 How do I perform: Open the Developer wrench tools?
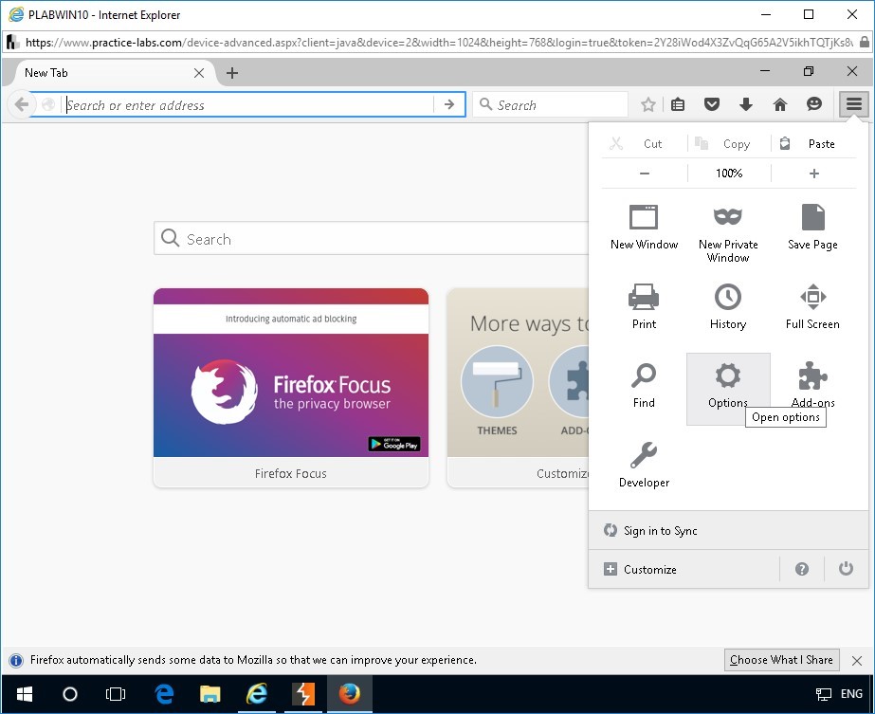pos(644,456)
